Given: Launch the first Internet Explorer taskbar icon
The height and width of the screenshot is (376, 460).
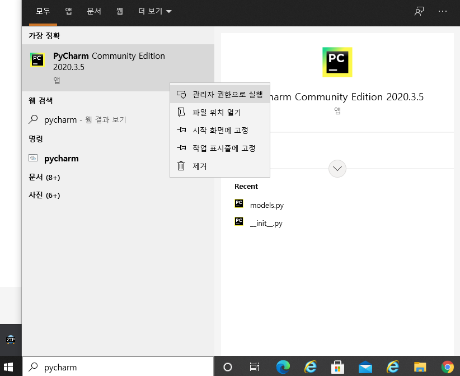Looking at the screenshot, I should (x=311, y=367).
